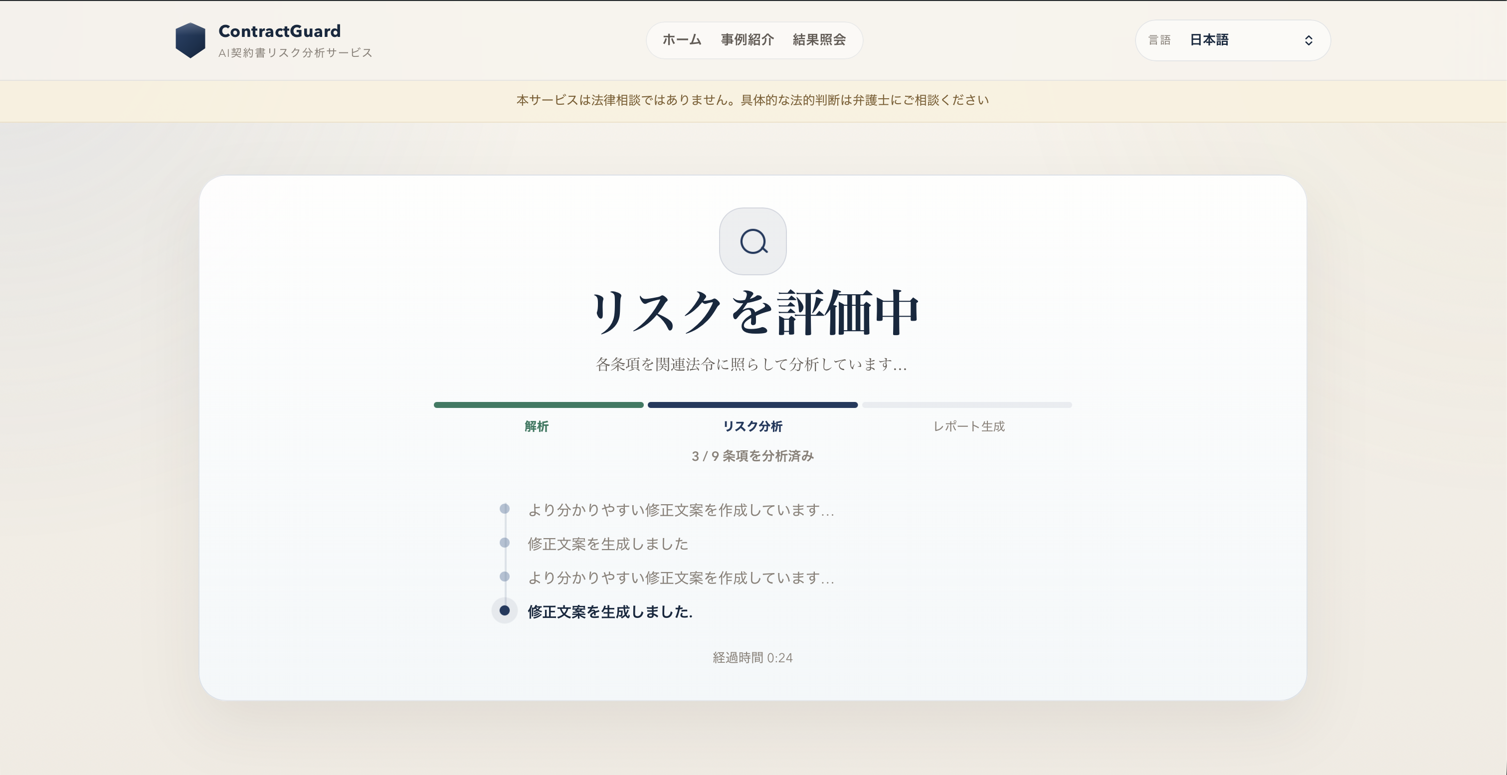Click the 3 / 9 条項を分析済み status text
Viewport: 1507px width, 775px height.
[753, 456]
